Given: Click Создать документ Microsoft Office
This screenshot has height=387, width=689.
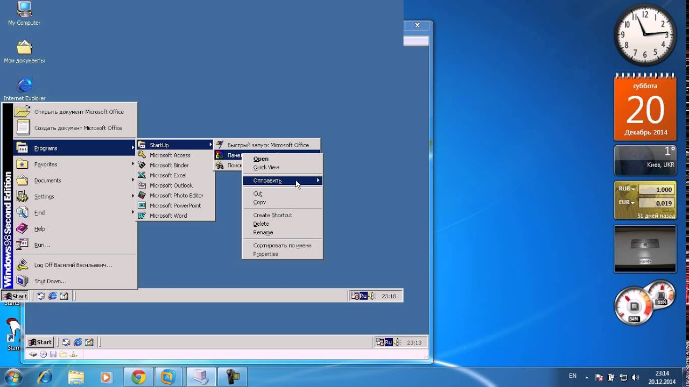Looking at the screenshot, I should (x=75, y=128).
